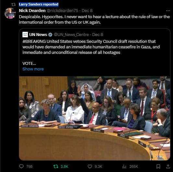This screenshot has width=173, height=172.
Task: Click the reply comment bubble icon
Action: coord(21,166)
